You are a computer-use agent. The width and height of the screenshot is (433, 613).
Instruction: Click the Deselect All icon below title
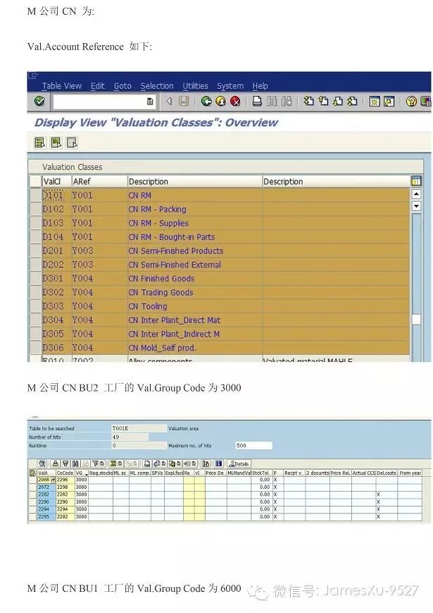coord(72,142)
